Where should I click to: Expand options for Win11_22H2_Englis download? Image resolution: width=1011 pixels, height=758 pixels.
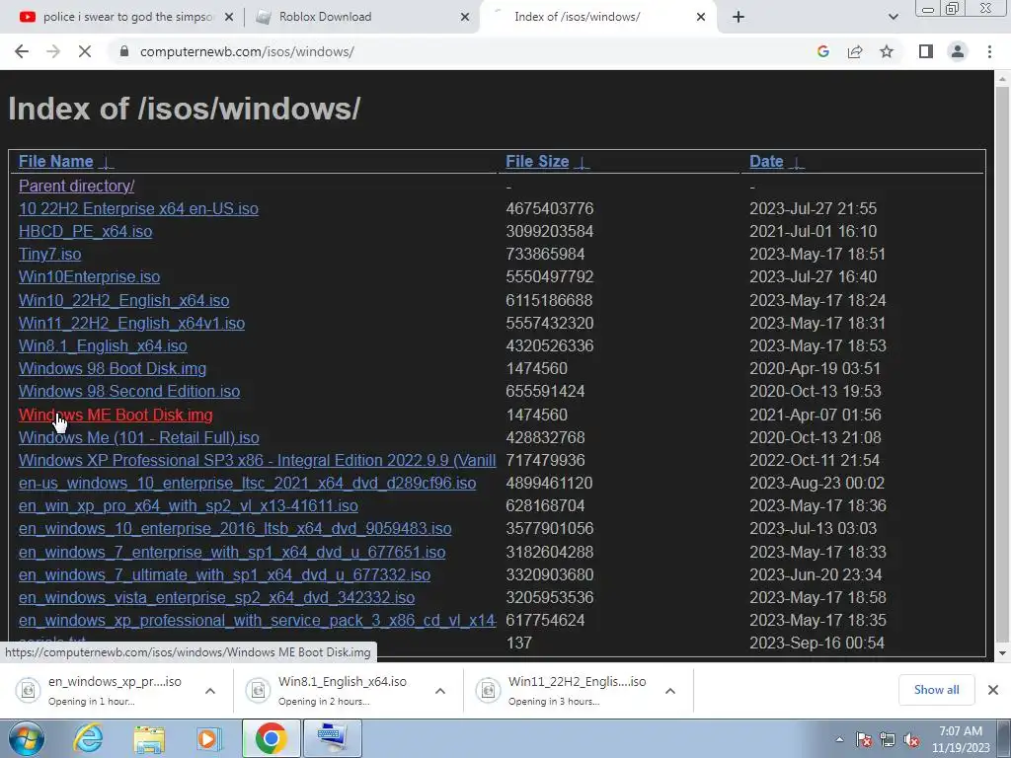click(x=670, y=691)
